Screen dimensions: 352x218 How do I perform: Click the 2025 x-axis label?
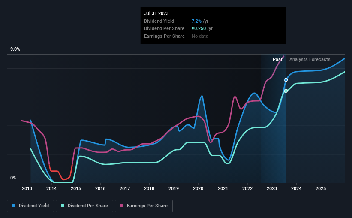click(321, 188)
